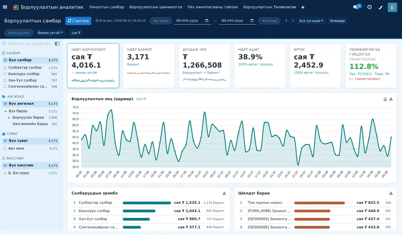Add new menu item with plus icon
402x235 pixels.
tap(303, 8)
